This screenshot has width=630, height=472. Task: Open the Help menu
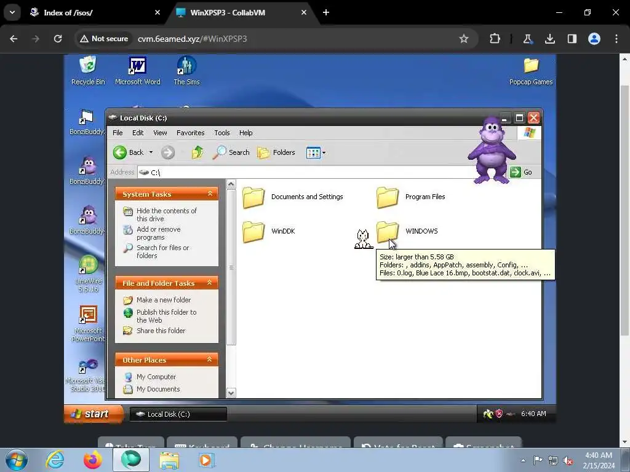click(x=246, y=133)
